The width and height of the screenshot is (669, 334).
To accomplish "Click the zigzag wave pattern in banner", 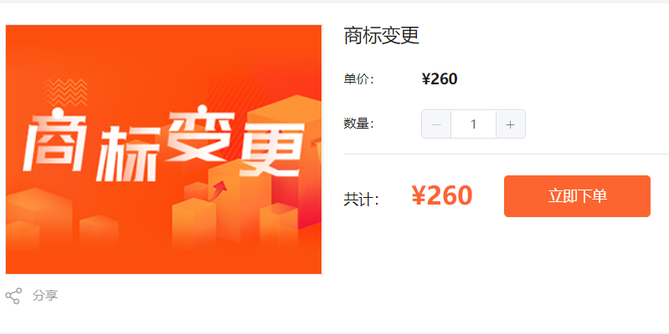I will click(65, 93).
